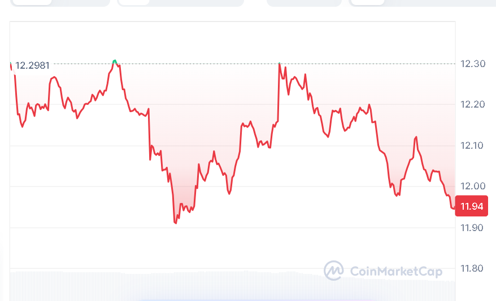Click the price line's final point at the right edge
The width and height of the screenshot is (496, 301).
pos(454,208)
